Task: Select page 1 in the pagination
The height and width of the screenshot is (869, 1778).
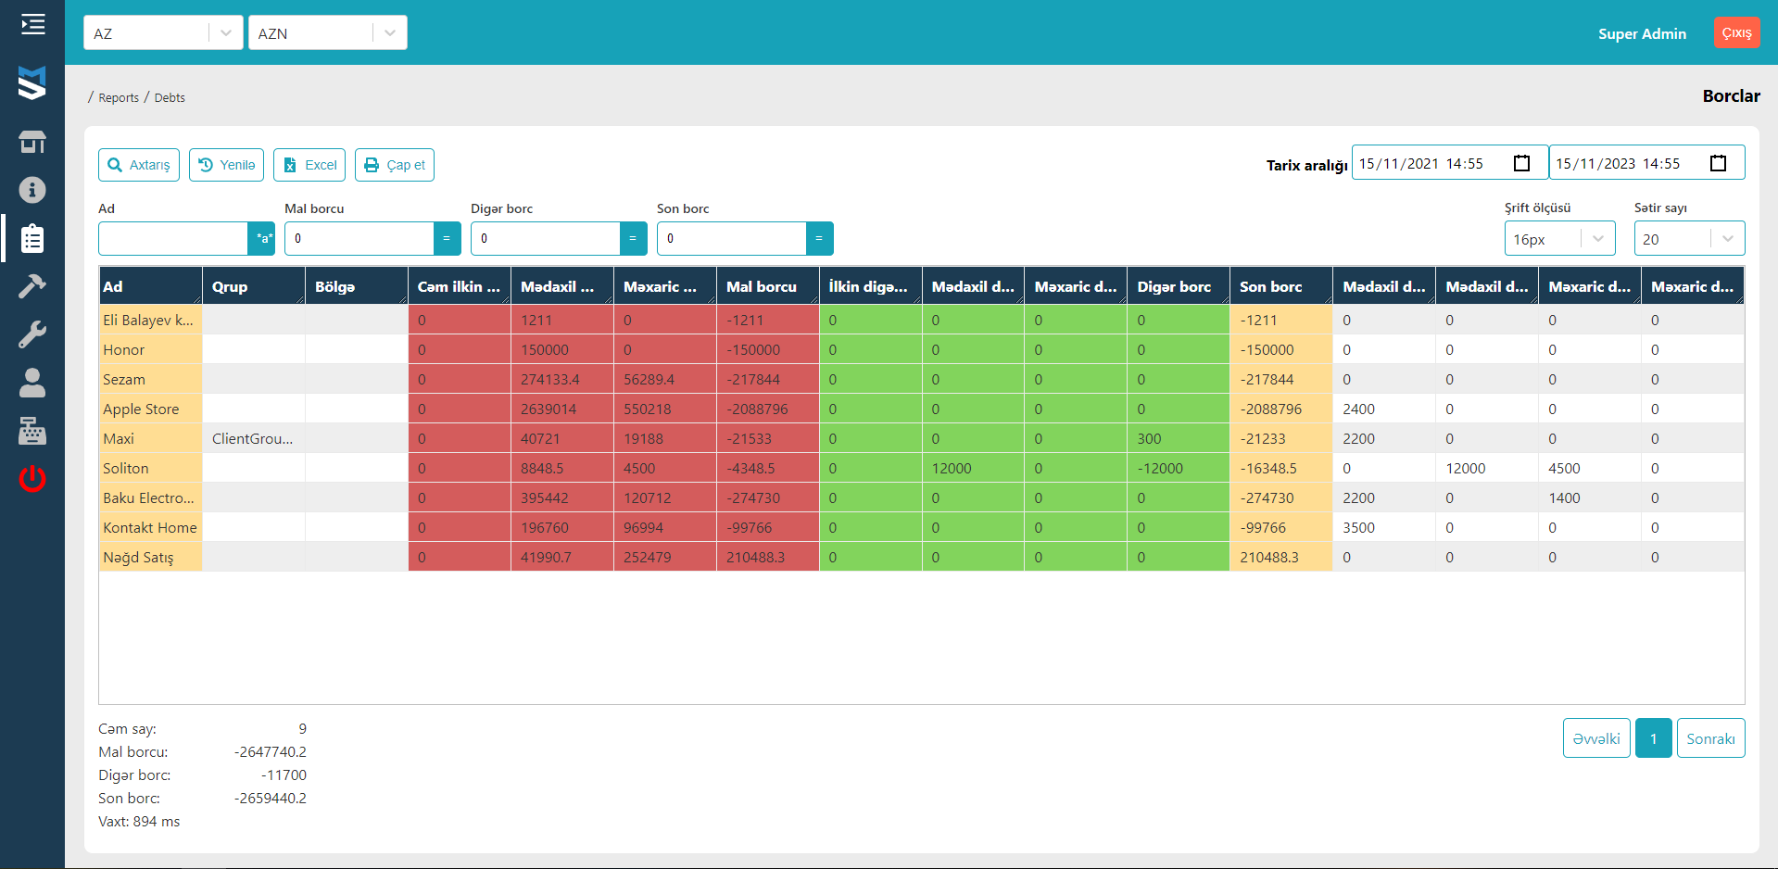Action: [x=1653, y=738]
